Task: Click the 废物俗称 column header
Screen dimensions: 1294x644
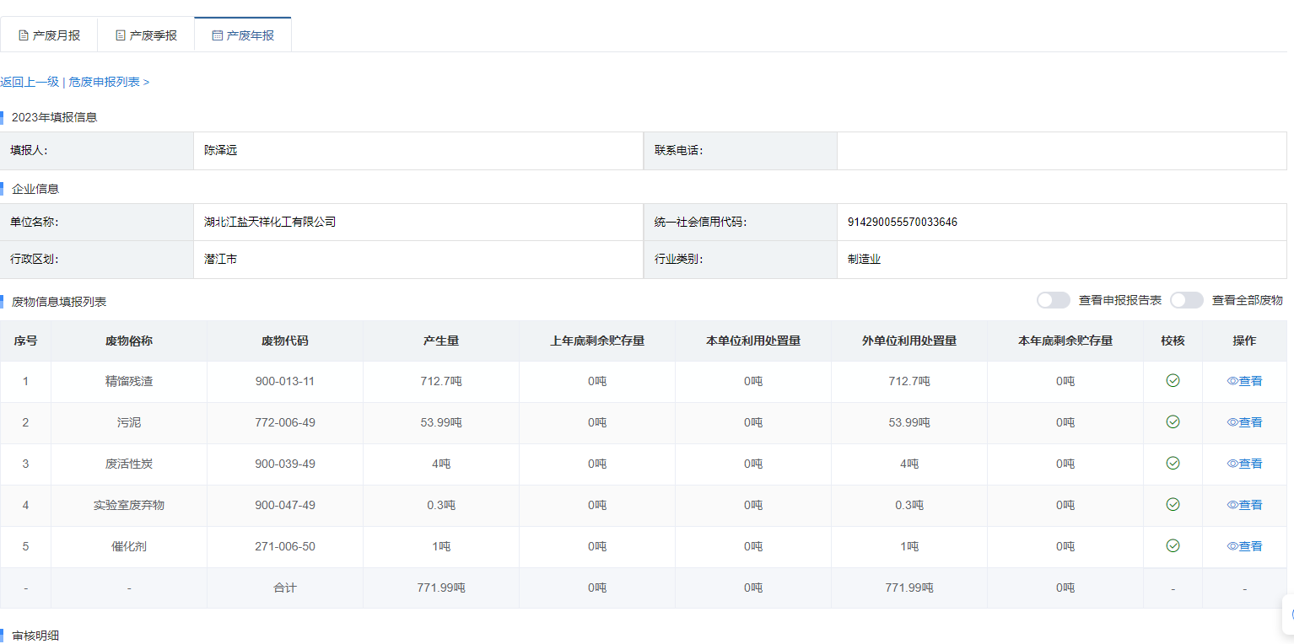Action: [x=129, y=341]
